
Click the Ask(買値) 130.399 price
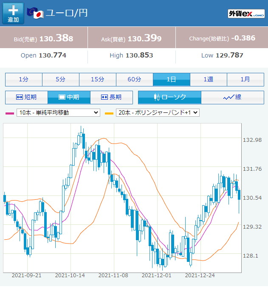tap(131, 38)
